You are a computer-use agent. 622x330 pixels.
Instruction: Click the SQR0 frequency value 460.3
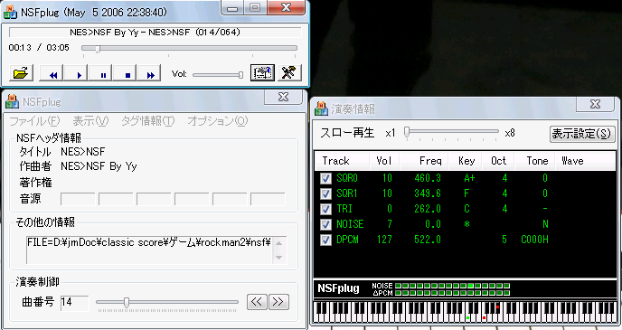tap(428, 178)
